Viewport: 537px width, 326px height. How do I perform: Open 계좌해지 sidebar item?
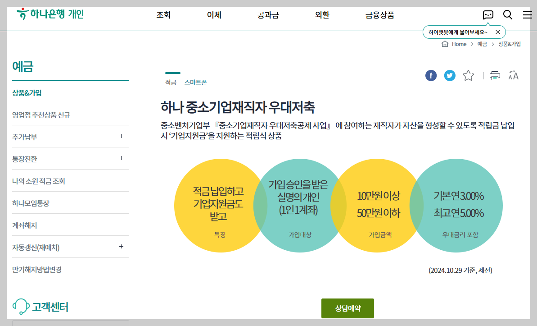tap(25, 225)
